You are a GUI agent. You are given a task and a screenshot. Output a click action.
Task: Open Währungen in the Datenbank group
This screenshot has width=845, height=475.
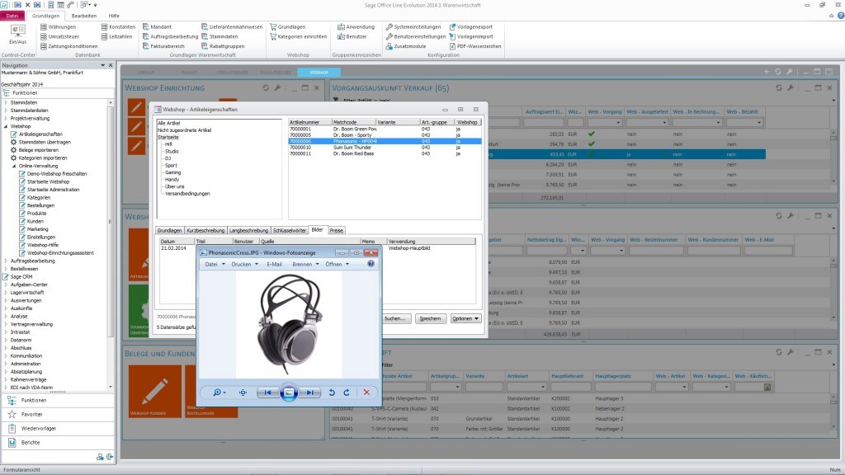click(x=61, y=26)
